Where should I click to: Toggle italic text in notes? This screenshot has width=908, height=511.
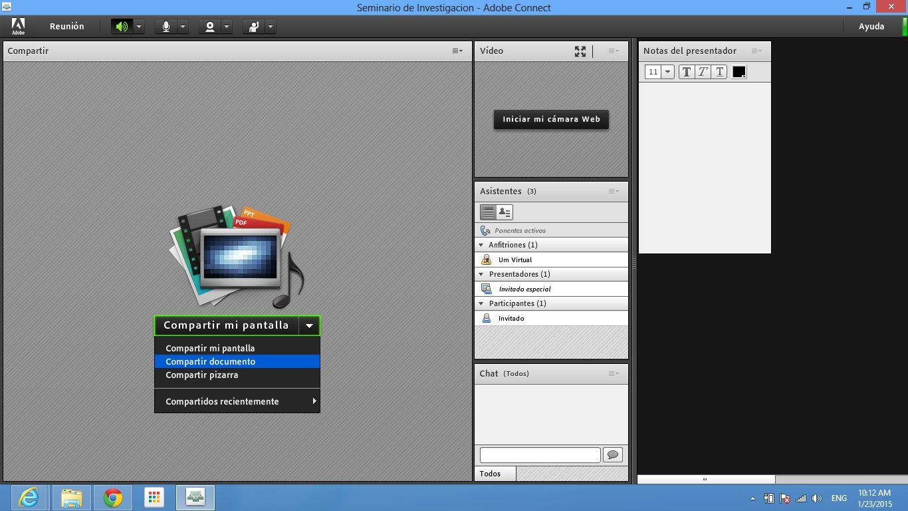[x=703, y=72]
